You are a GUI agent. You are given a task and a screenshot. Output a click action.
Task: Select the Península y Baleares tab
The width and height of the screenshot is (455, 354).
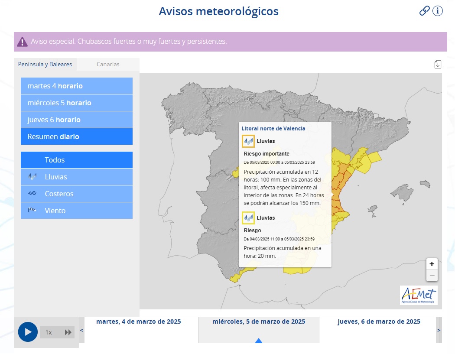[45, 64]
